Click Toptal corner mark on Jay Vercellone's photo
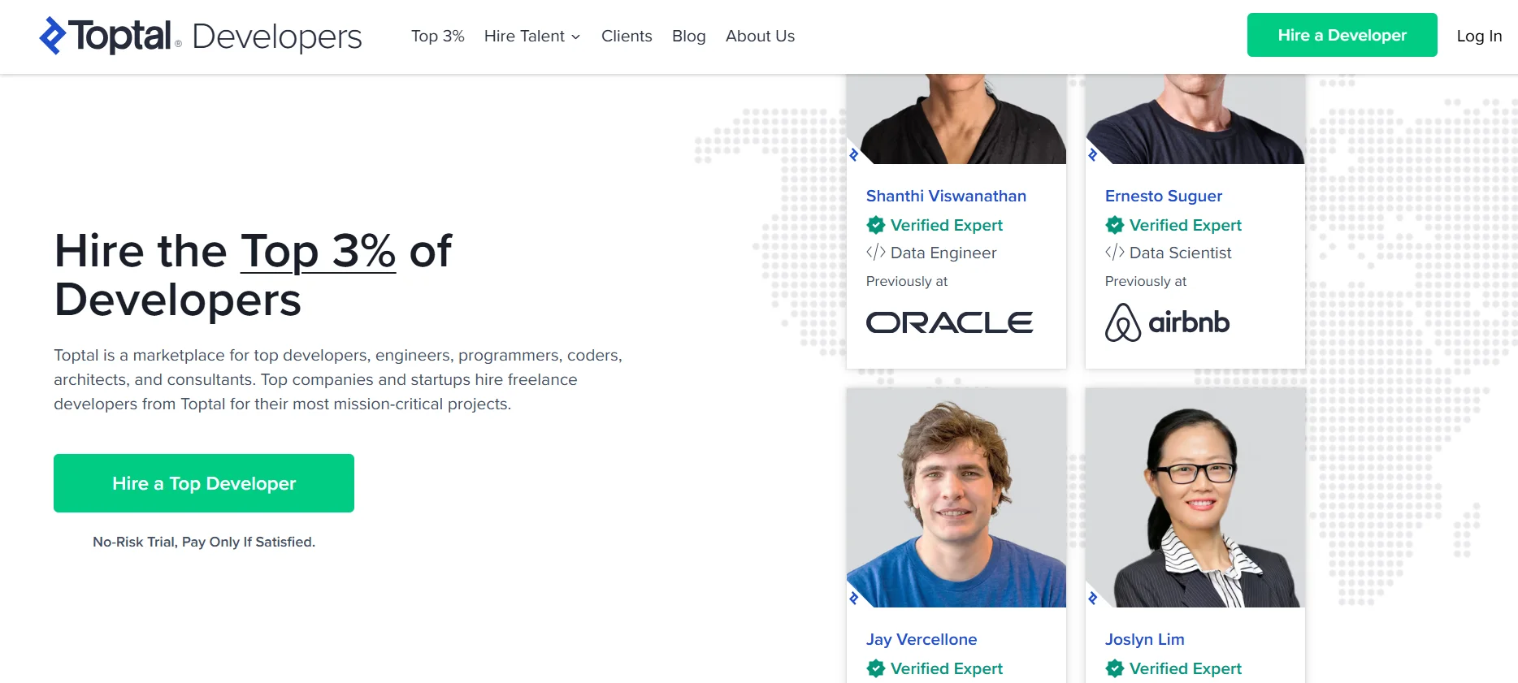Image resolution: width=1518 pixels, height=683 pixels. [x=854, y=599]
